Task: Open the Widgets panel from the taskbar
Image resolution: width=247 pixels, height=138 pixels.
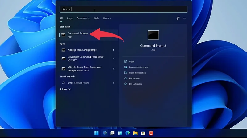Action: click(120, 133)
